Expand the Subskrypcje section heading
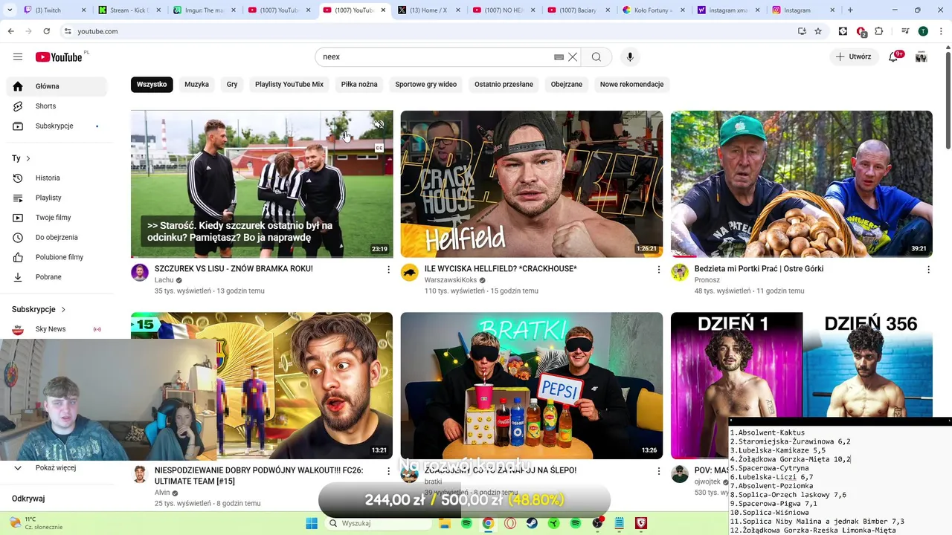The height and width of the screenshot is (535, 952). tap(39, 309)
